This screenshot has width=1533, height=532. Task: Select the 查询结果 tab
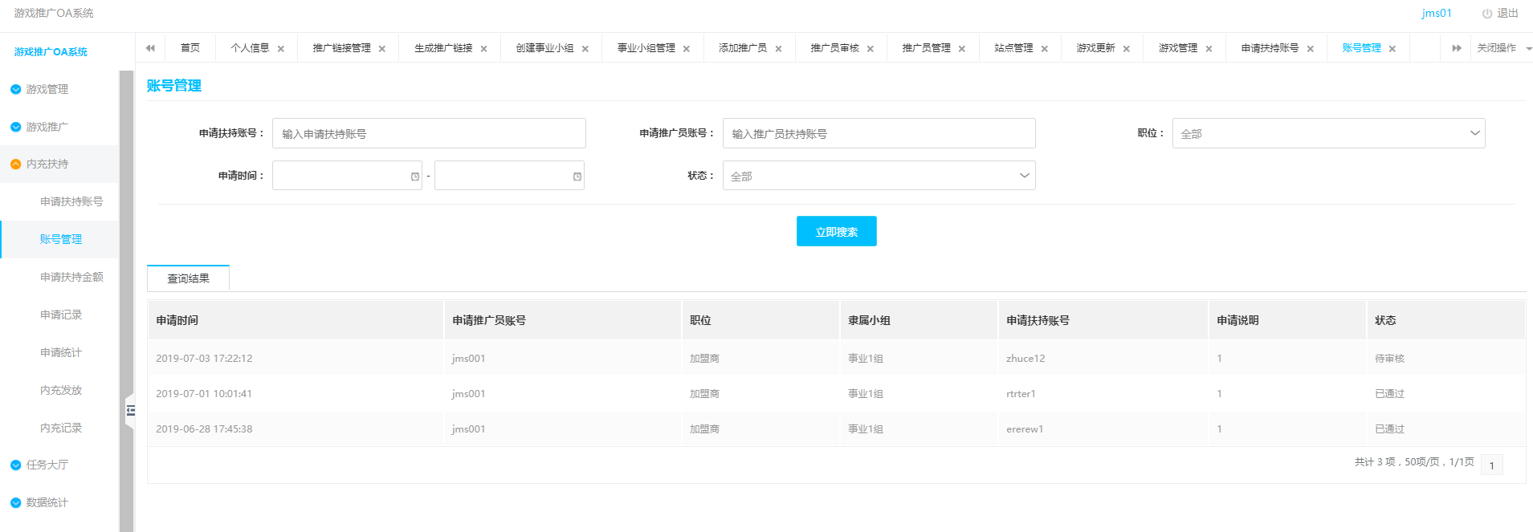pos(188,278)
